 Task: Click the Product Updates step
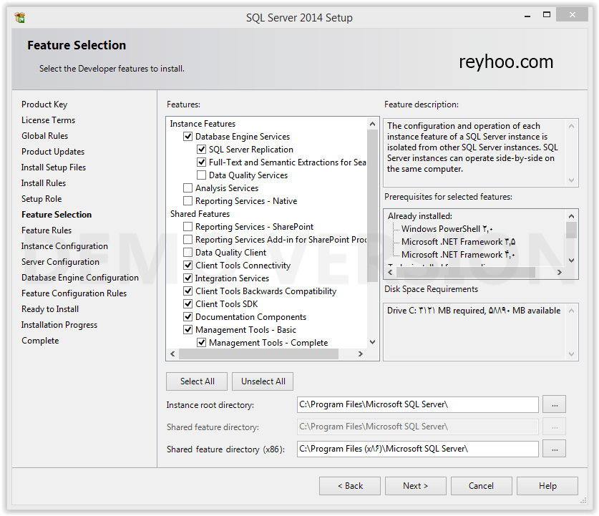point(53,152)
